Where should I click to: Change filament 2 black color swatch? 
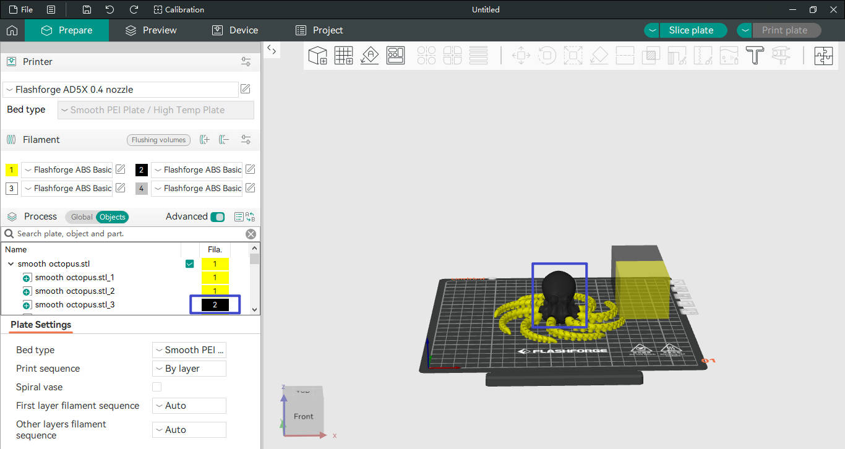[142, 170]
